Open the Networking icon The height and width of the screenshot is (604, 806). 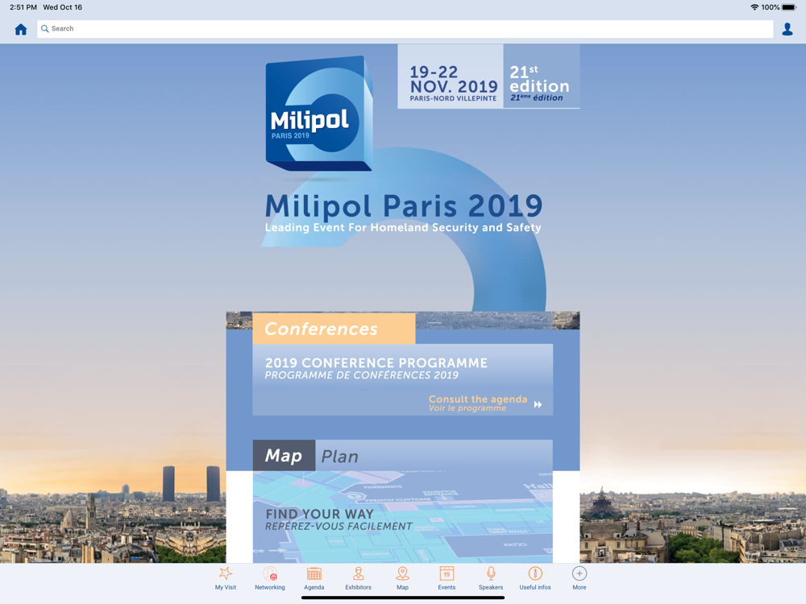(x=270, y=573)
